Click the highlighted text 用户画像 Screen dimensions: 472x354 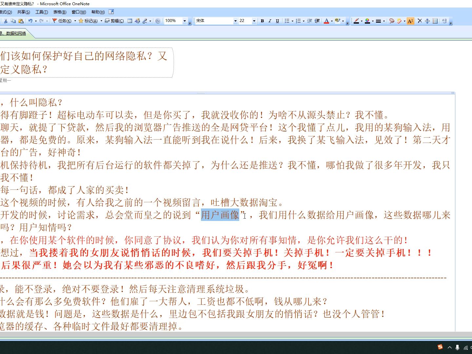click(220, 215)
